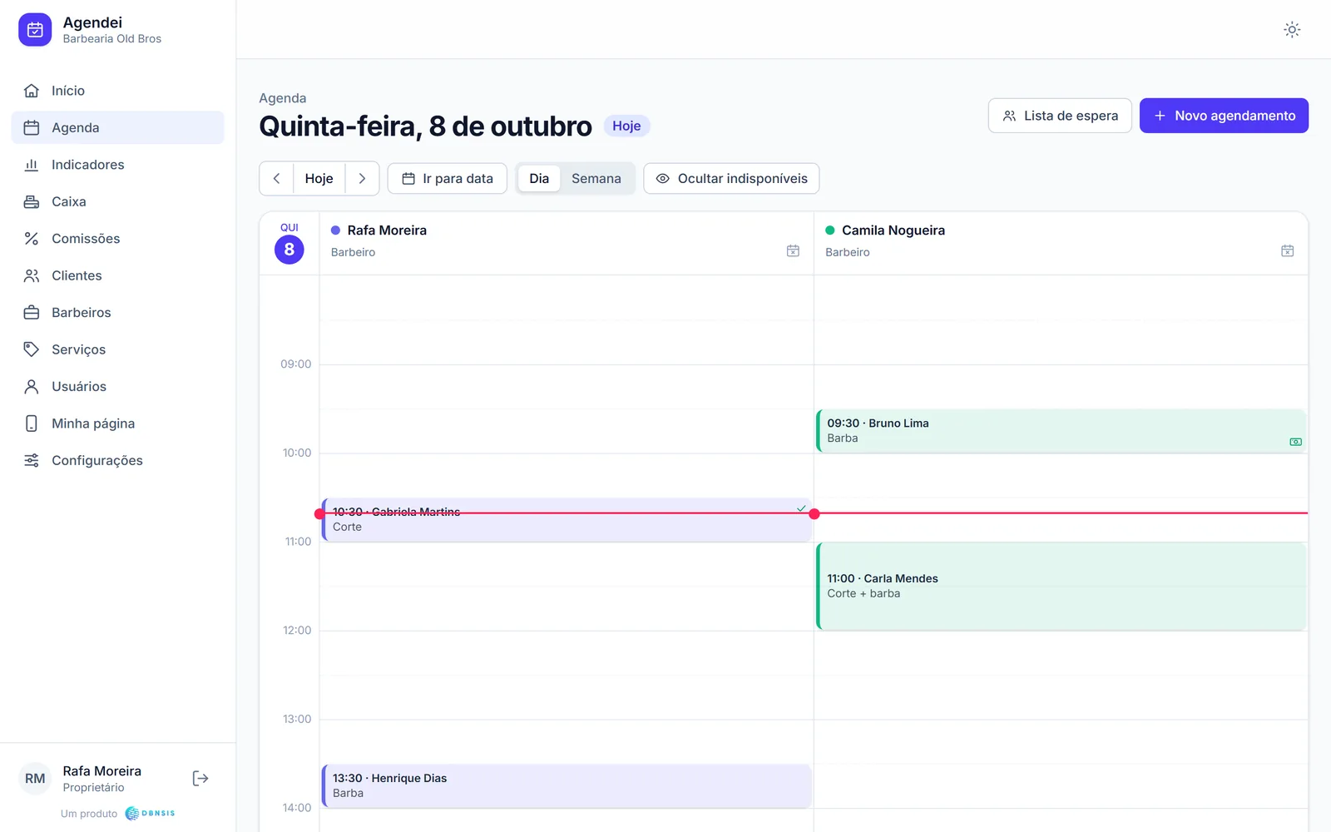Screen dimensions: 1331x832
Task: Click the Comissões percent icon
Action: (32, 239)
